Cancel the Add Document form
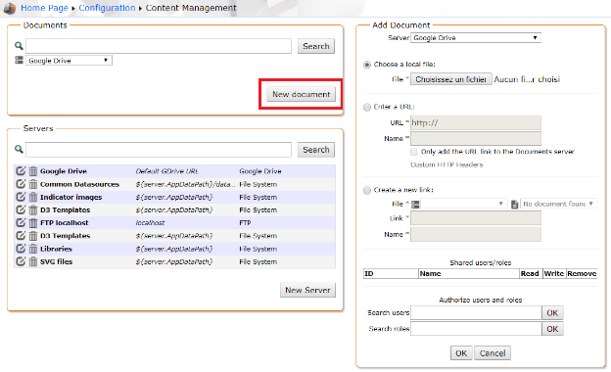 pyautogui.click(x=493, y=353)
